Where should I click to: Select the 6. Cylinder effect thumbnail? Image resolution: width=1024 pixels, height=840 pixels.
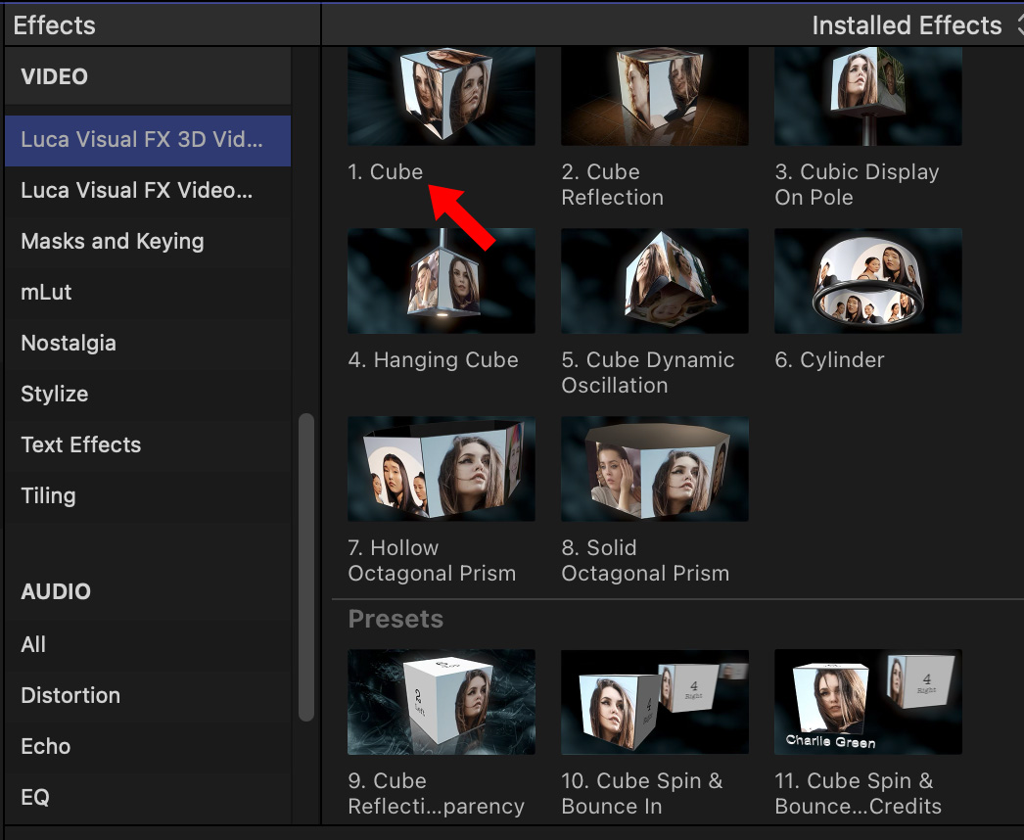(867, 281)
